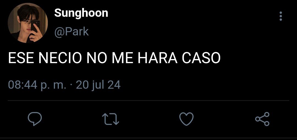The image size is (297, 140).
Task: Click the 08:44 p. m. timestamp
Action: coord(37,85)
